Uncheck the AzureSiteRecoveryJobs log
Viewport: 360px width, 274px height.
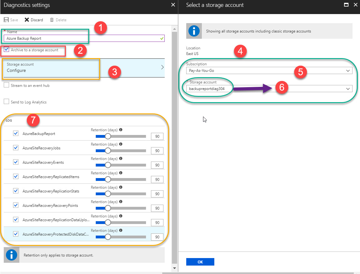click(x=16, y=147)
